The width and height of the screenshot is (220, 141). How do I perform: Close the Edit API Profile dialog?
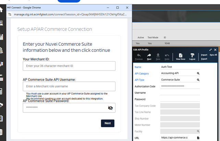click(x=215, y=50)
